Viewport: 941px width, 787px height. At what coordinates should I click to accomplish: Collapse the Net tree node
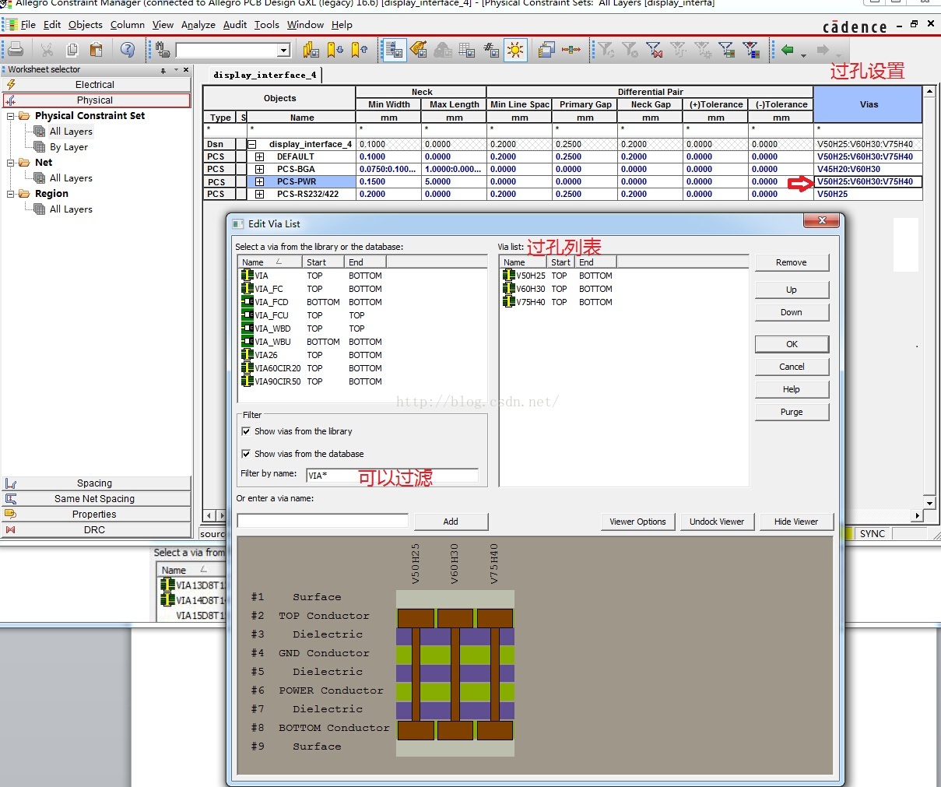point(11,163)
